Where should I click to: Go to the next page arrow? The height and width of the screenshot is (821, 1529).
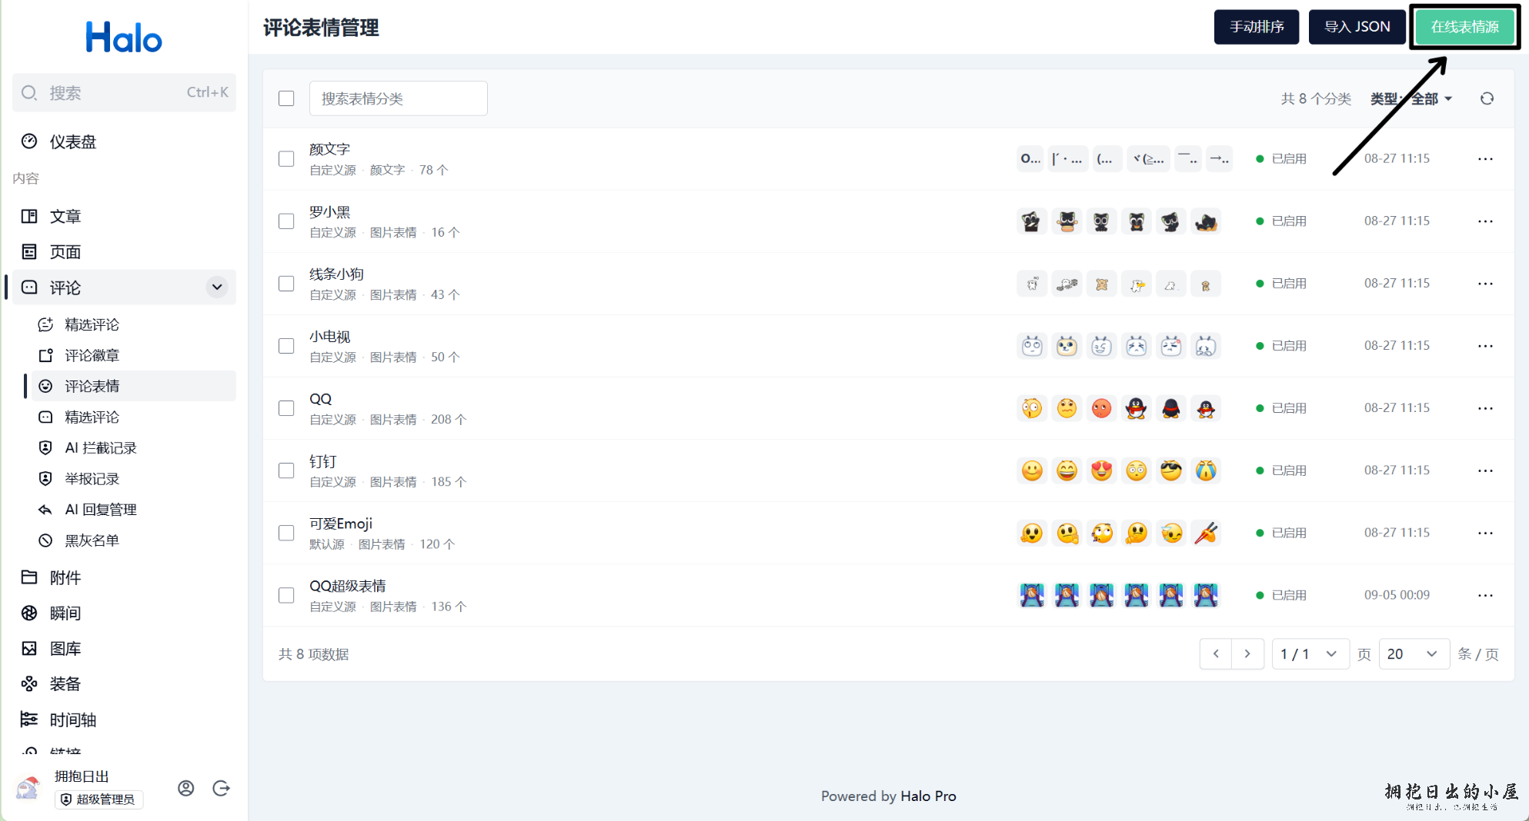(1247, 654)
